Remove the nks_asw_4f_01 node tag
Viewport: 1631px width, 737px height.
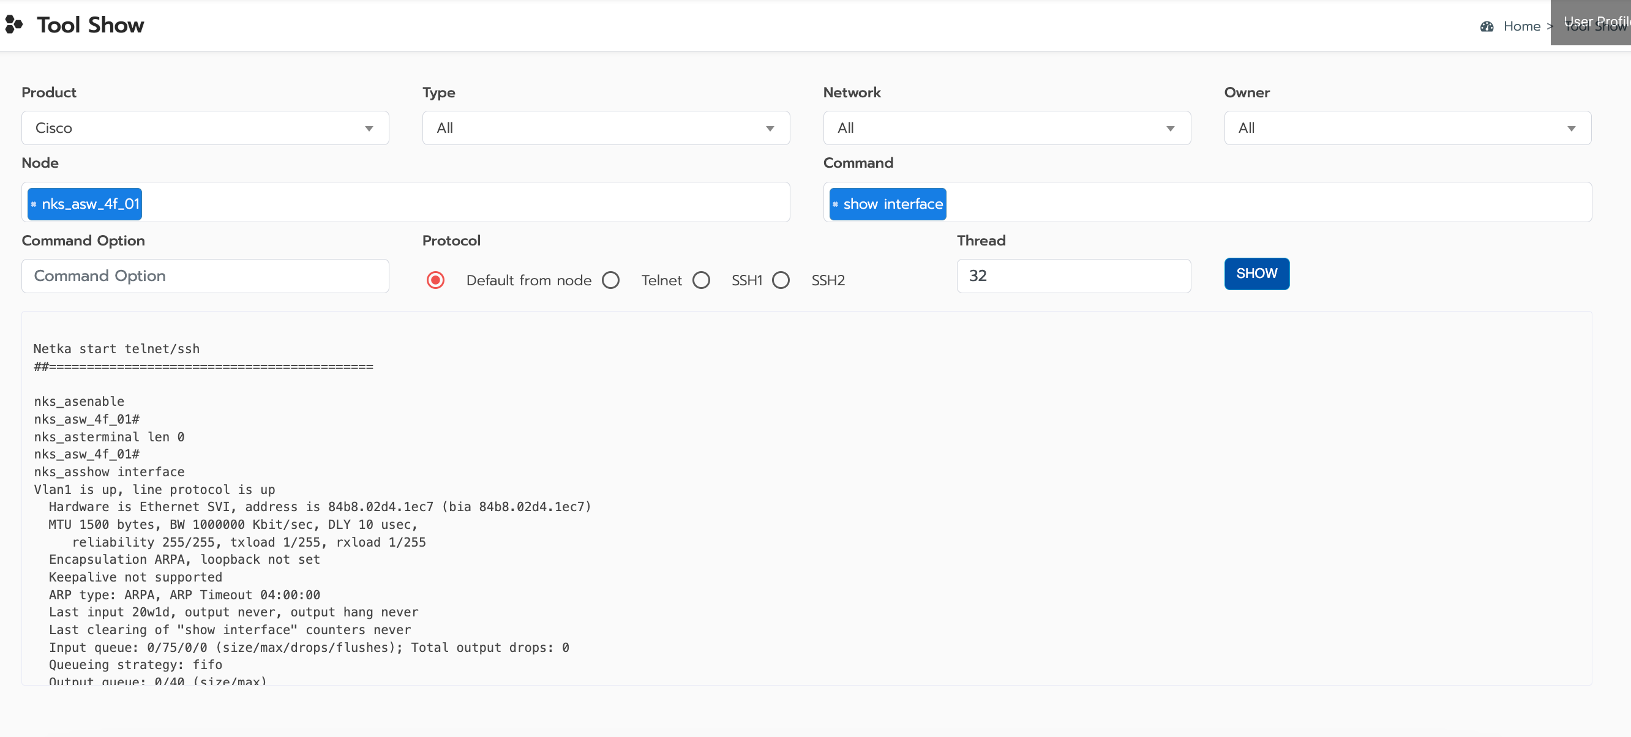click(x=34, y=204)
